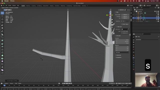This screenshot has height=90, width=160.
Task: Switch to the Modeling workspace tab
Action: coord(28,6)
